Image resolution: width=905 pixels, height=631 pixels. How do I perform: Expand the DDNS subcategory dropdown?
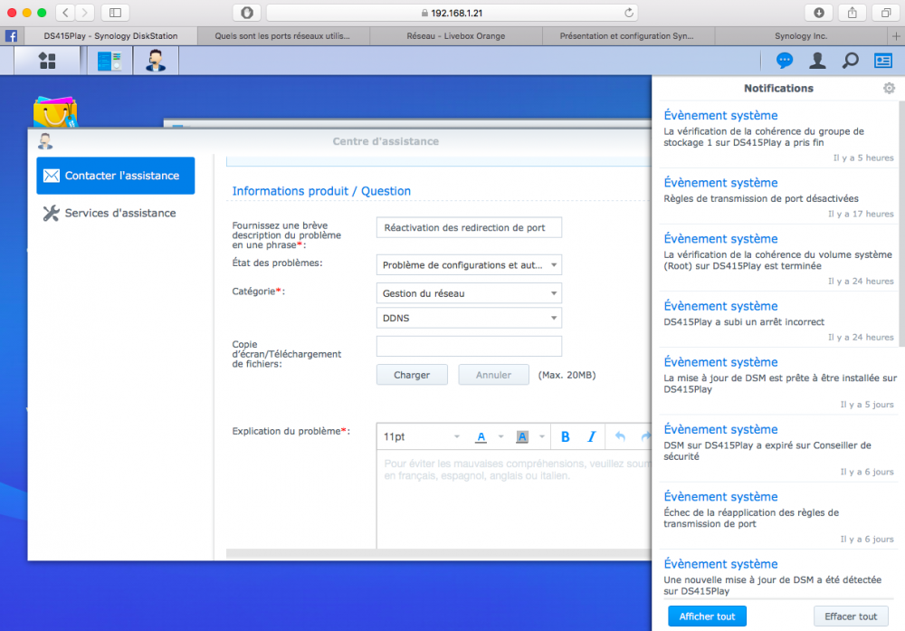pyautogui.click(x=469, y=318)
